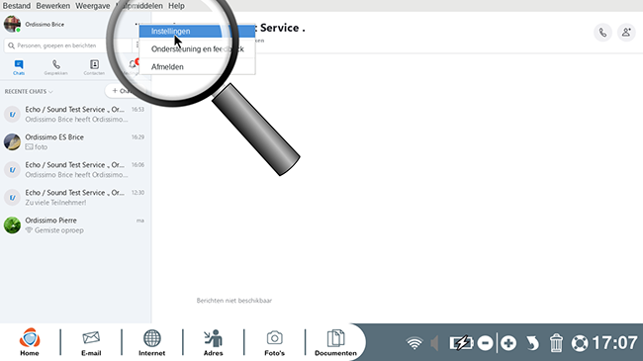Viewport: 643px width, 361px height.
Task: Open Adres from the bottom bar
Action: point(214,342)
